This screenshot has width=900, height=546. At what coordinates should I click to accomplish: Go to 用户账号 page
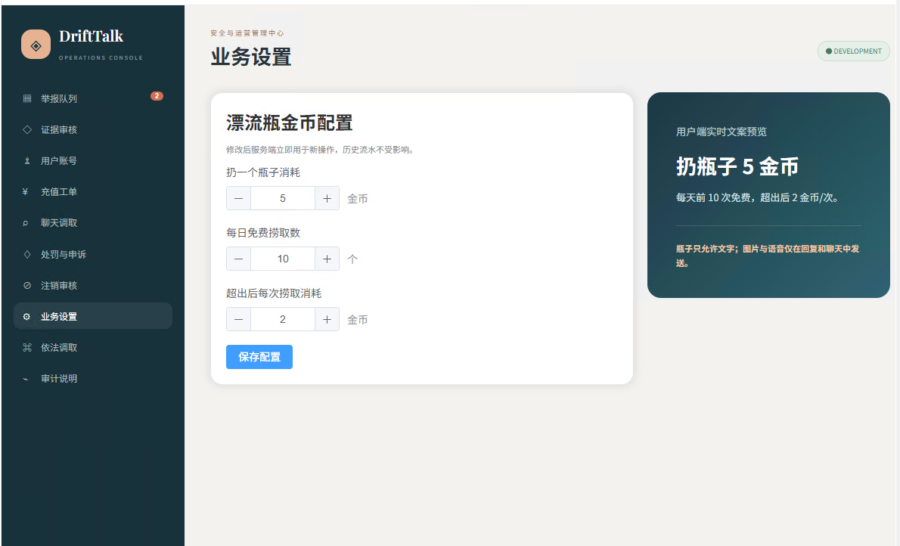pos(93,161)
